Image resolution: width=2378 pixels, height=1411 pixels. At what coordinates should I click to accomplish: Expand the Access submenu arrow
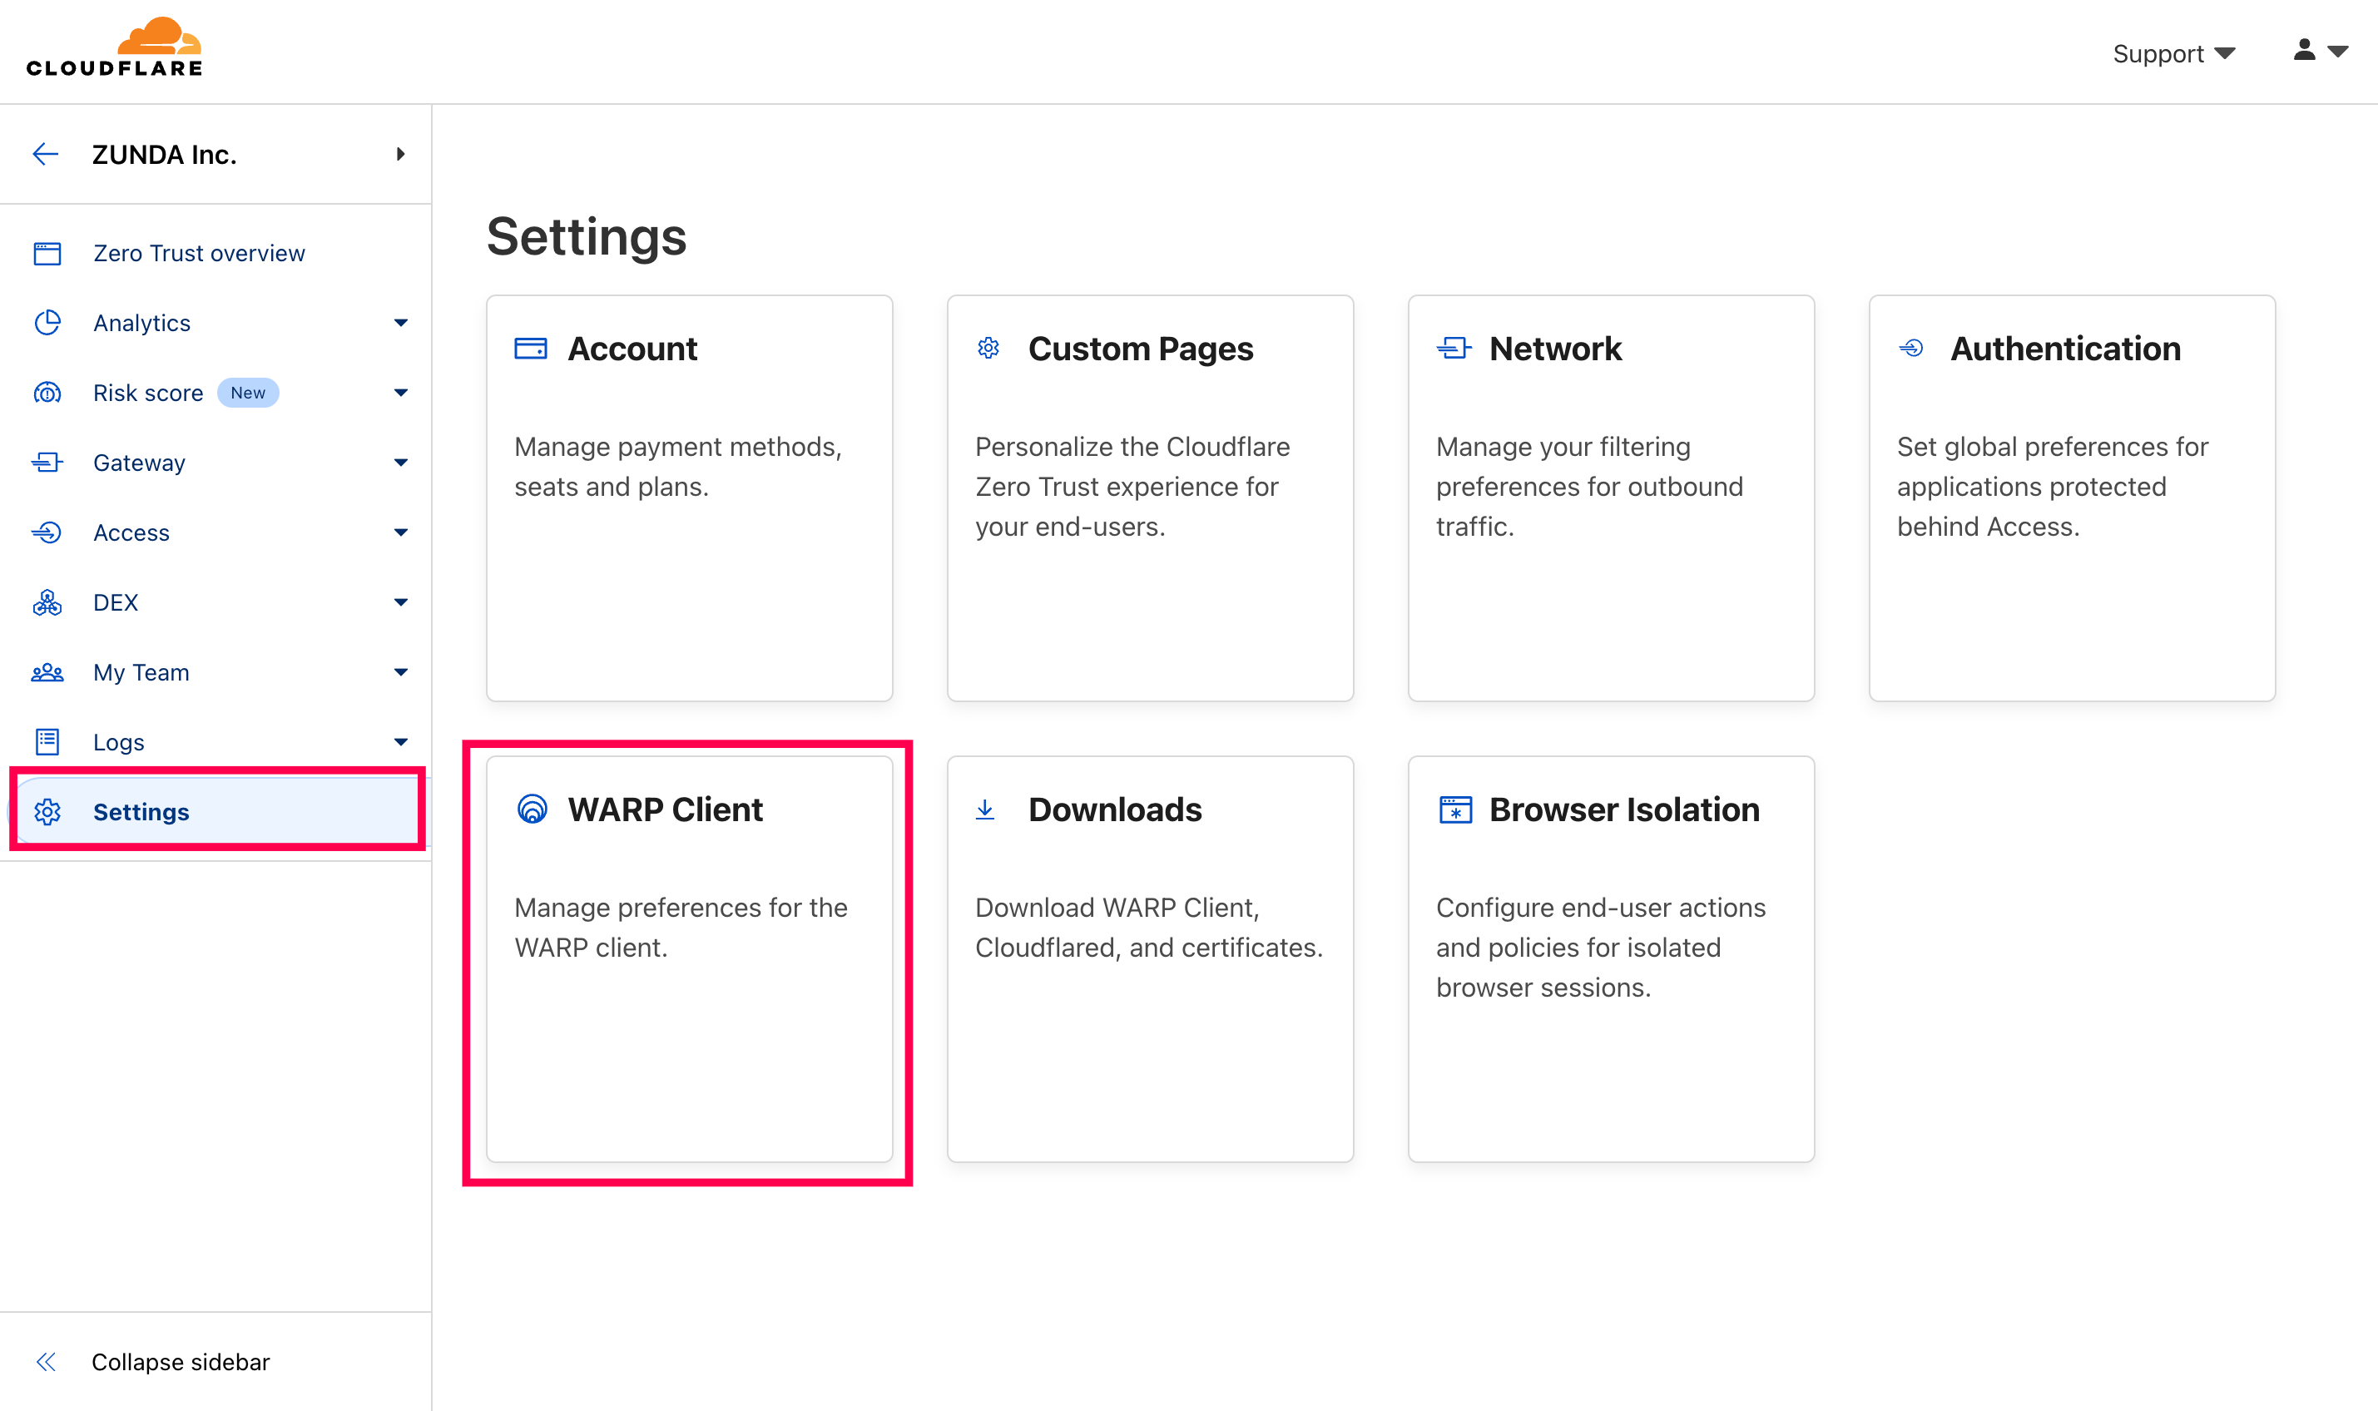pyautogui.click(x=401, y=532)
